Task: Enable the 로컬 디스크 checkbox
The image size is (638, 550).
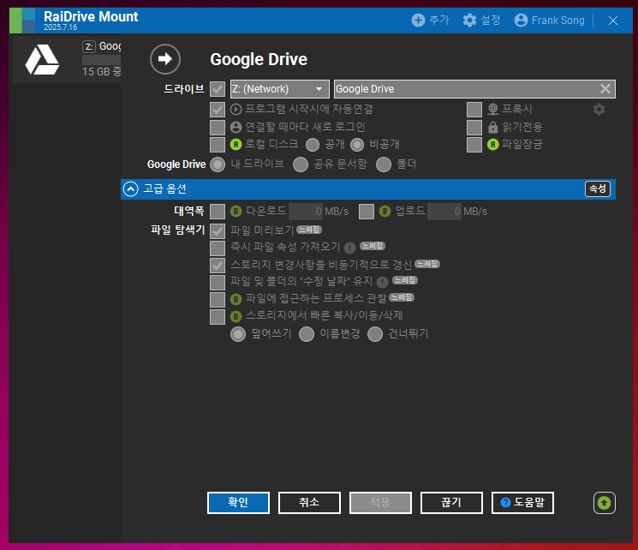Action: pos(218,145)
